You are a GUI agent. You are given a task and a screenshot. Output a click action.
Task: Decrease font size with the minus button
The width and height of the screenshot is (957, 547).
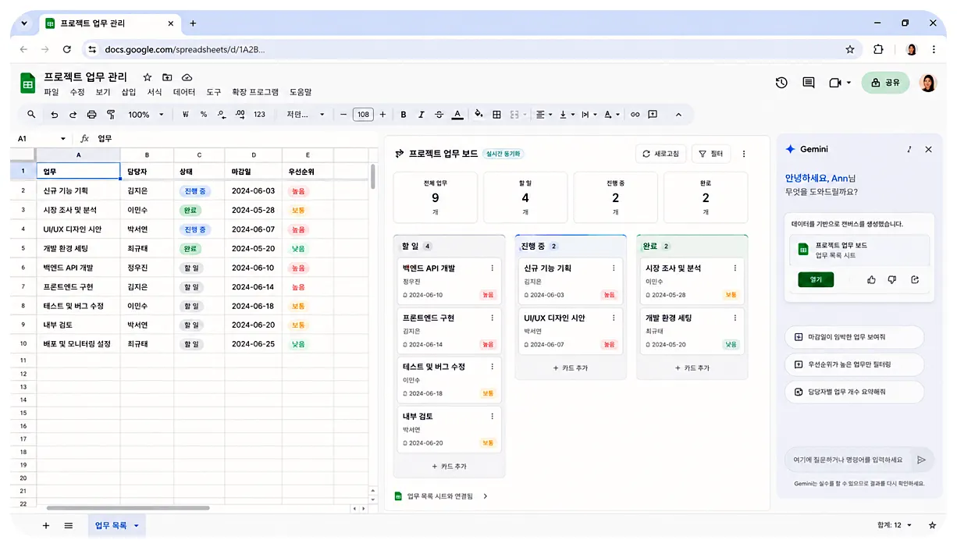343,115
